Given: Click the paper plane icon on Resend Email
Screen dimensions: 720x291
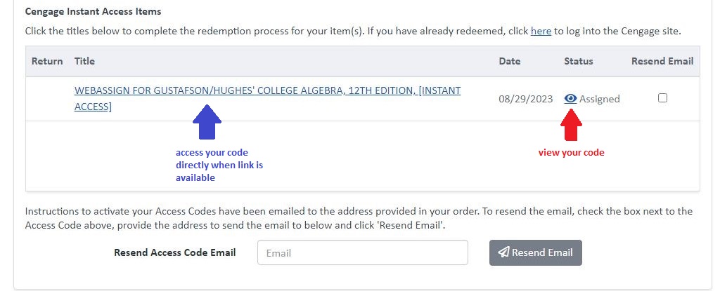Looking at the screenshot, I should [503, 252].
